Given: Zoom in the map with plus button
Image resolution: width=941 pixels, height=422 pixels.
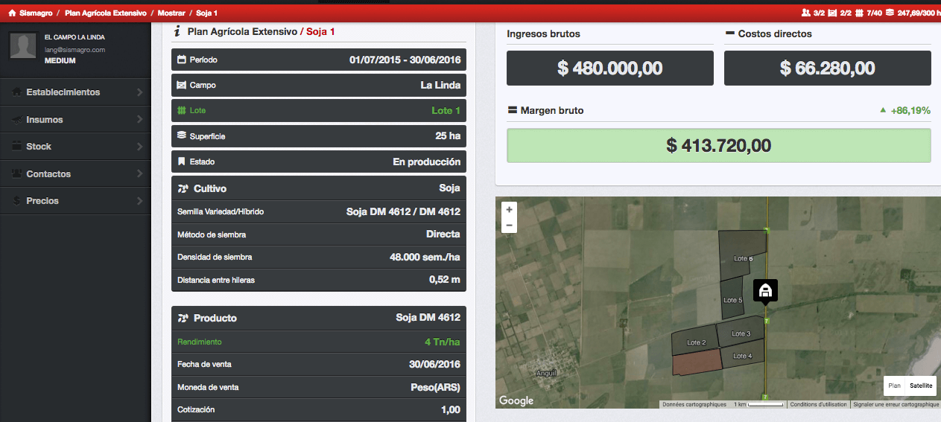Looking at the screenshot, I should 510,210.
